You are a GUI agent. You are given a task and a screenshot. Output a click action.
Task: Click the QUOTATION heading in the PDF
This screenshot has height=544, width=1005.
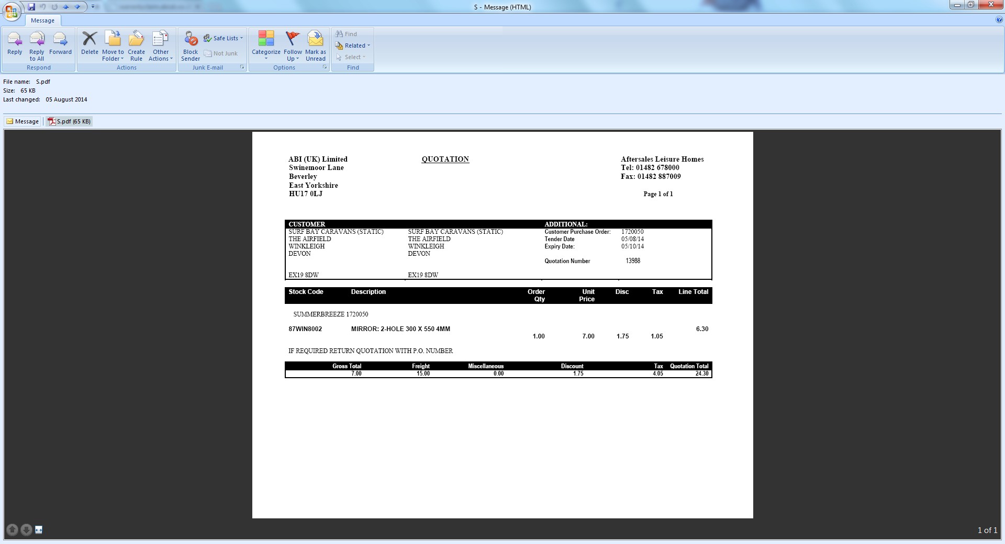pos(445,159)
